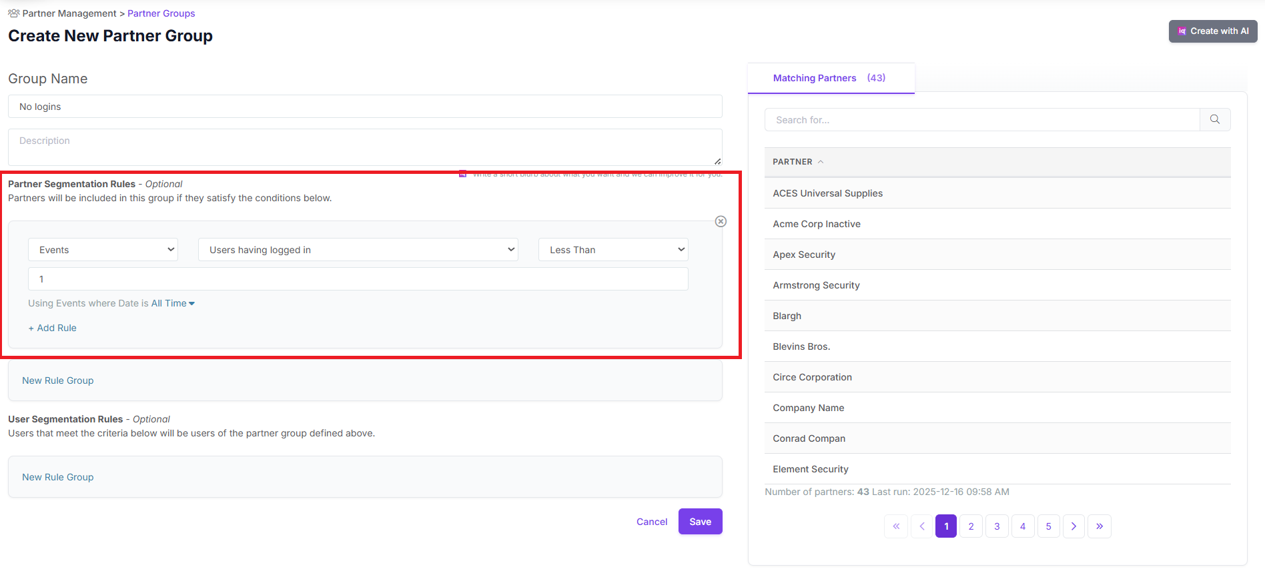Go to page 5
Image resolution: width=1265 pixels, height=571 pixels.
pyautogui.click(x=1049, y=526)
